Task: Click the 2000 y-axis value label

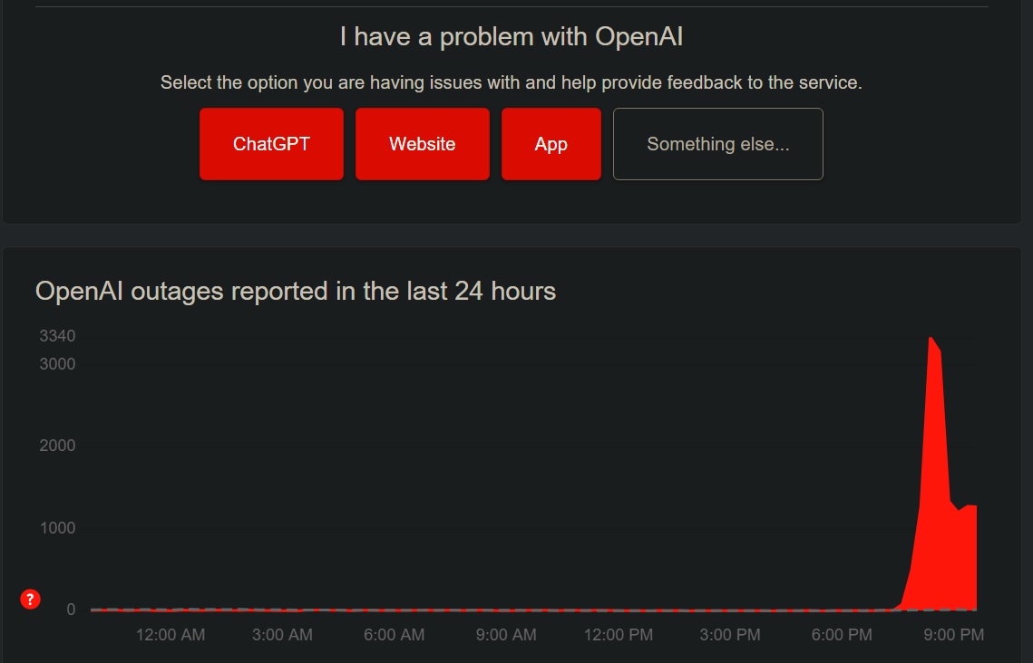Action: (x=57, y=446)
